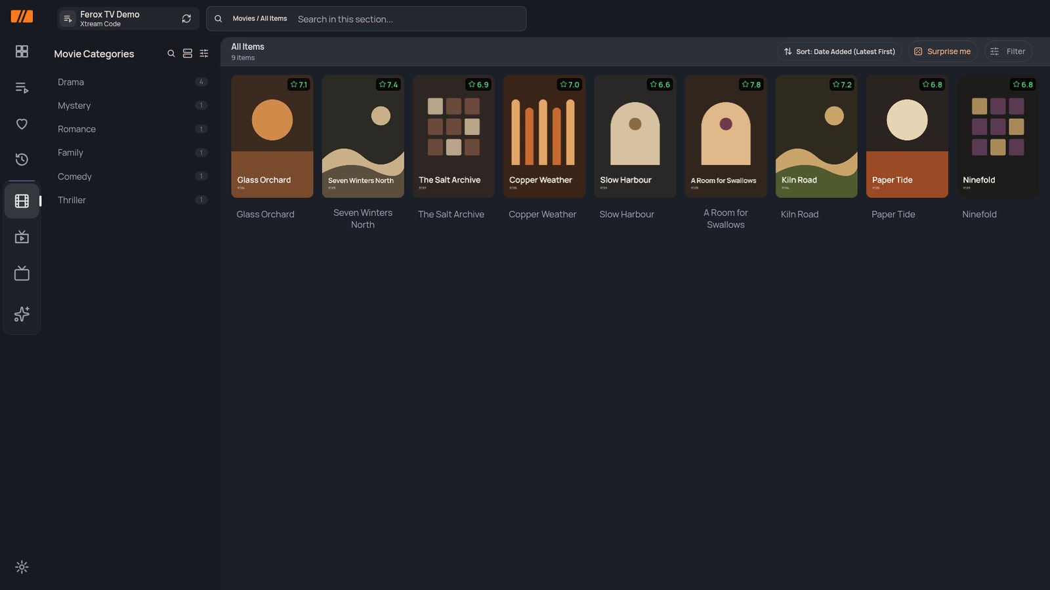Click the 6.8 rating badge on Ninefold
The height and width of the screenshot is (590, 1050).
click(x=1023, y=85)
